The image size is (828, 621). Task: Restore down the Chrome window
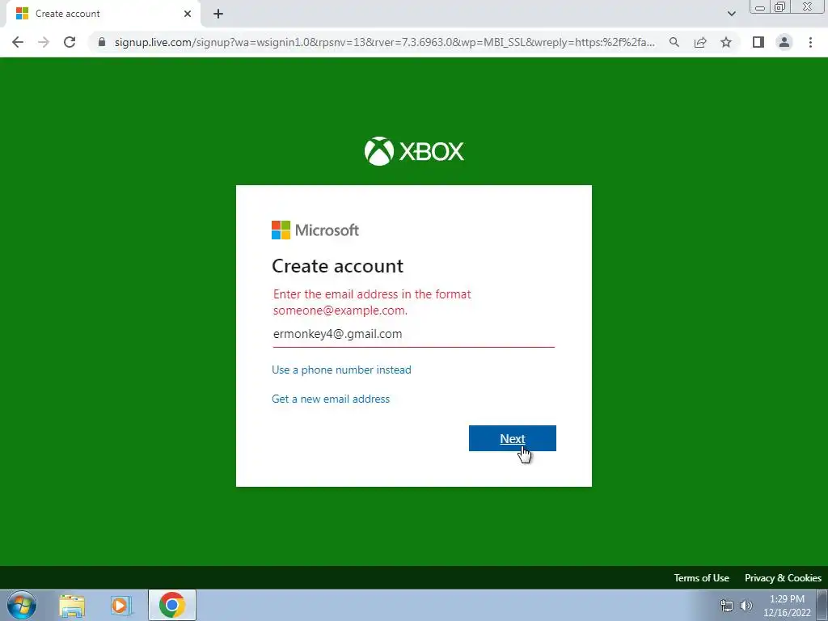tap(780, 7)
